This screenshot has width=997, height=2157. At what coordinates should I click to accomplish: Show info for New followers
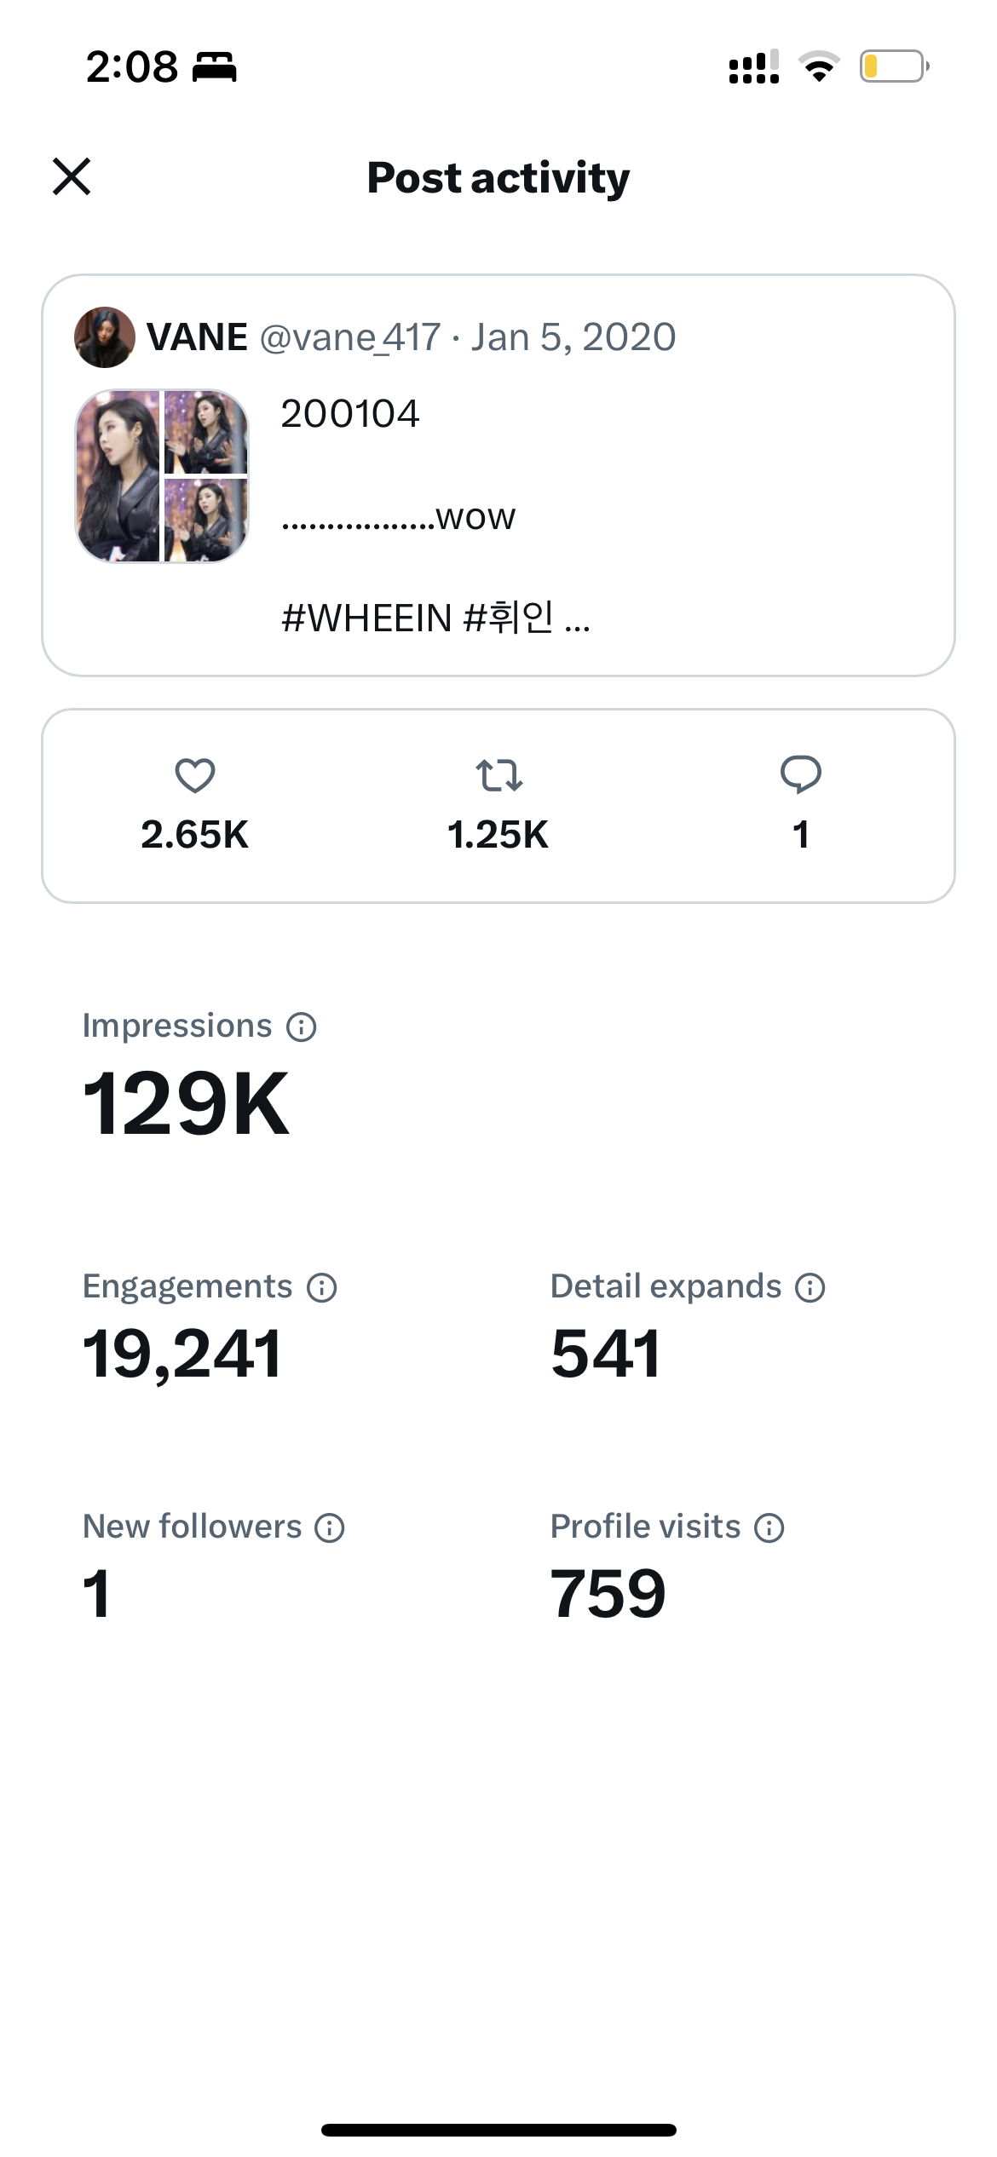pos(330,1528)
